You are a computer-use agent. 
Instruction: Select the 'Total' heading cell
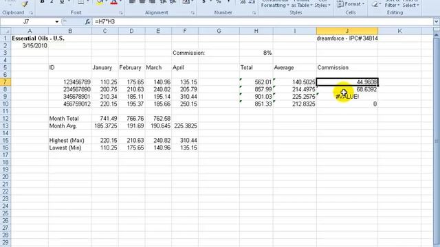click(x=256, y=67)
